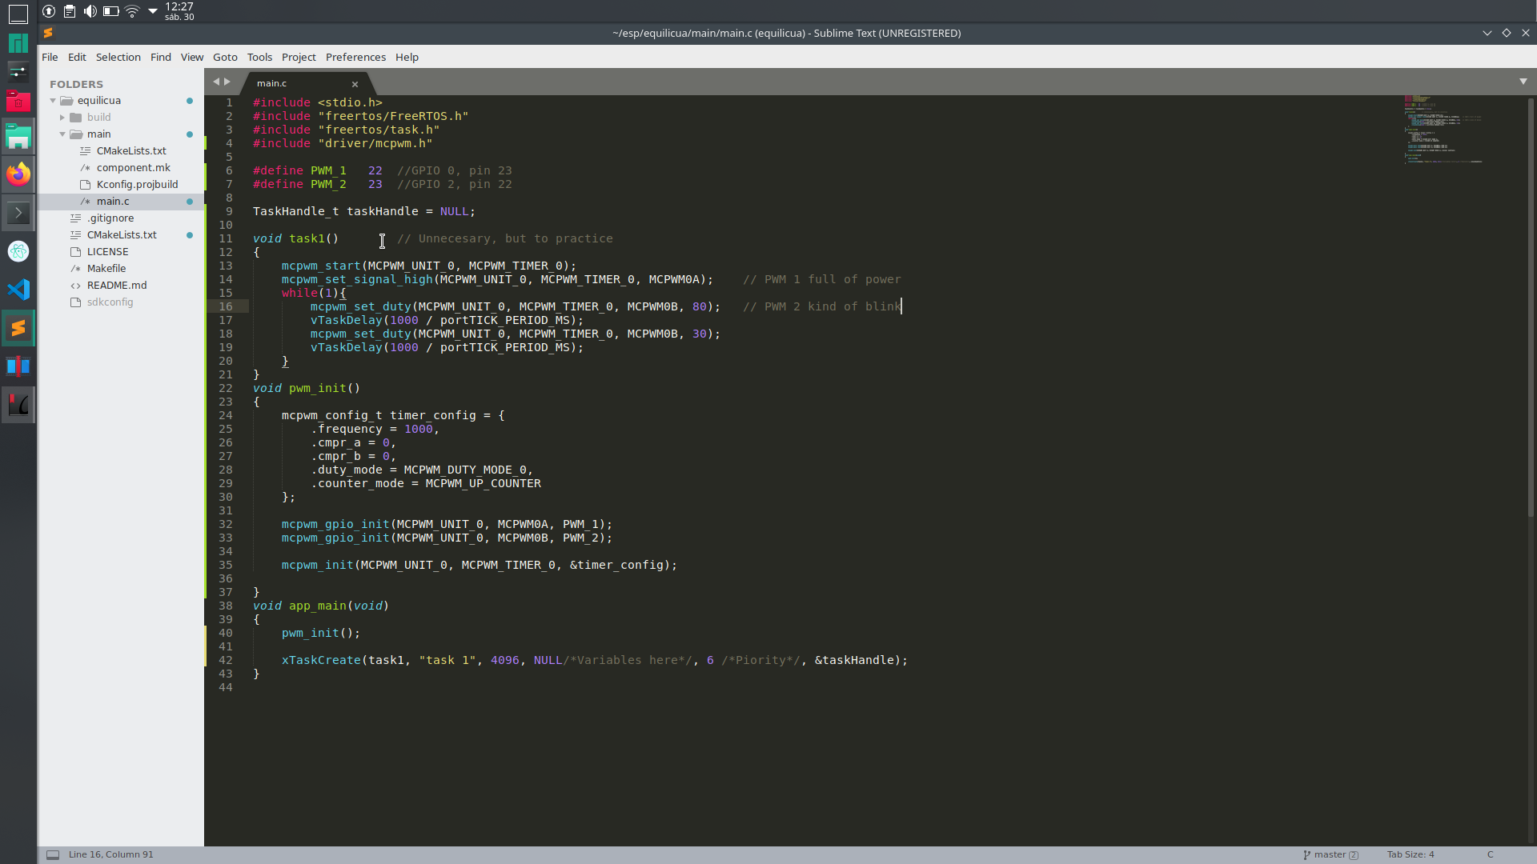Click the volume icon in system tray
The height and width of the screenshot is (864, 1537).
[x=90, y=11]
